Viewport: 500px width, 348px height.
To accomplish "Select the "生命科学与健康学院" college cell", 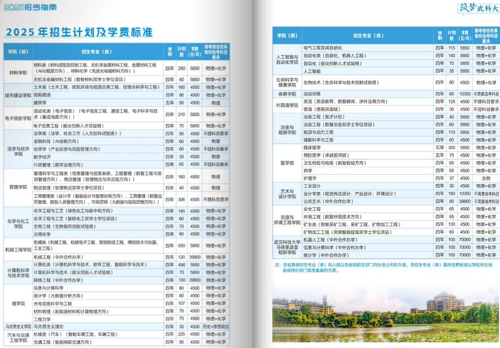I will click(x=287, y=82).
